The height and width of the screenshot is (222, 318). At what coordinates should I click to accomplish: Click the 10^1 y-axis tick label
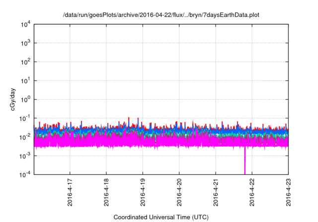pos(26,81)
